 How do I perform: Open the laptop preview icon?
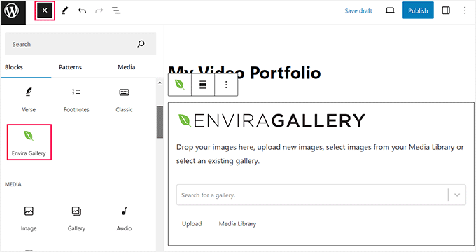click(390, 10)
